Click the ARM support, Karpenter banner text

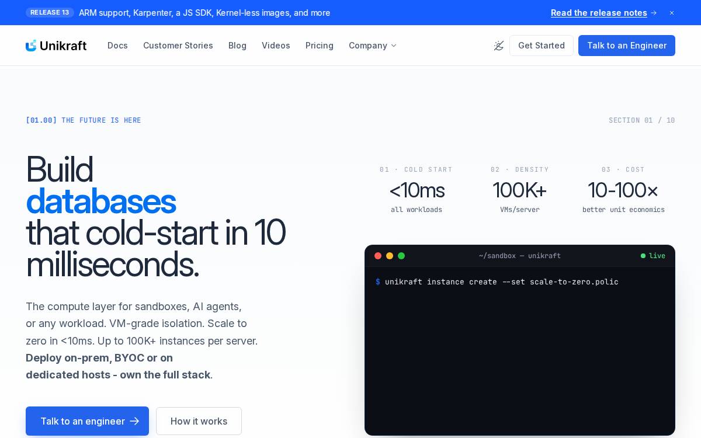(x=204, y=13)
